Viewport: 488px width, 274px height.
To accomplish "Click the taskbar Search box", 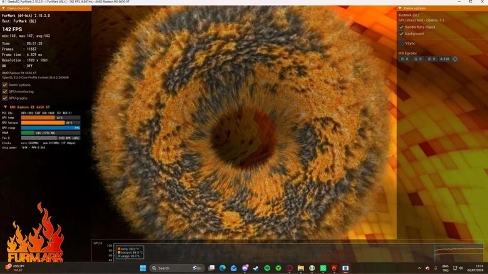I will click(x=177, y=268).
